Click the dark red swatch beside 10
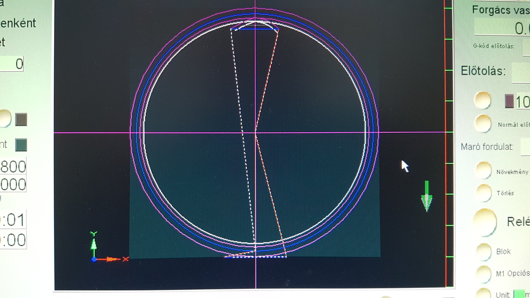 pyautogui.click(x=509, y=101)
